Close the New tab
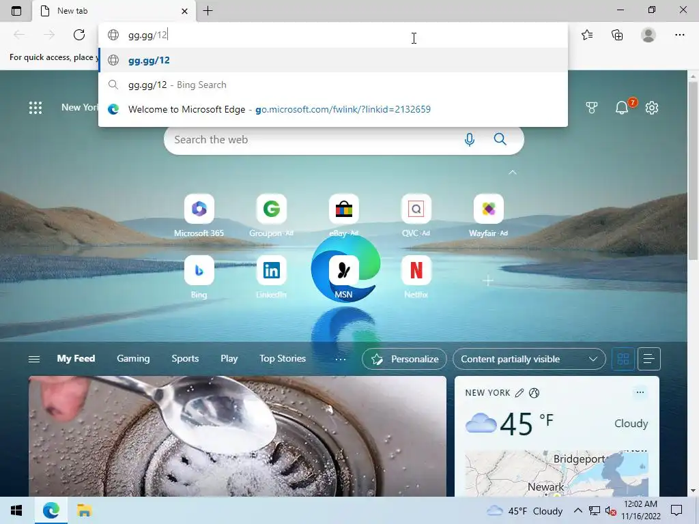 [184, 11]
